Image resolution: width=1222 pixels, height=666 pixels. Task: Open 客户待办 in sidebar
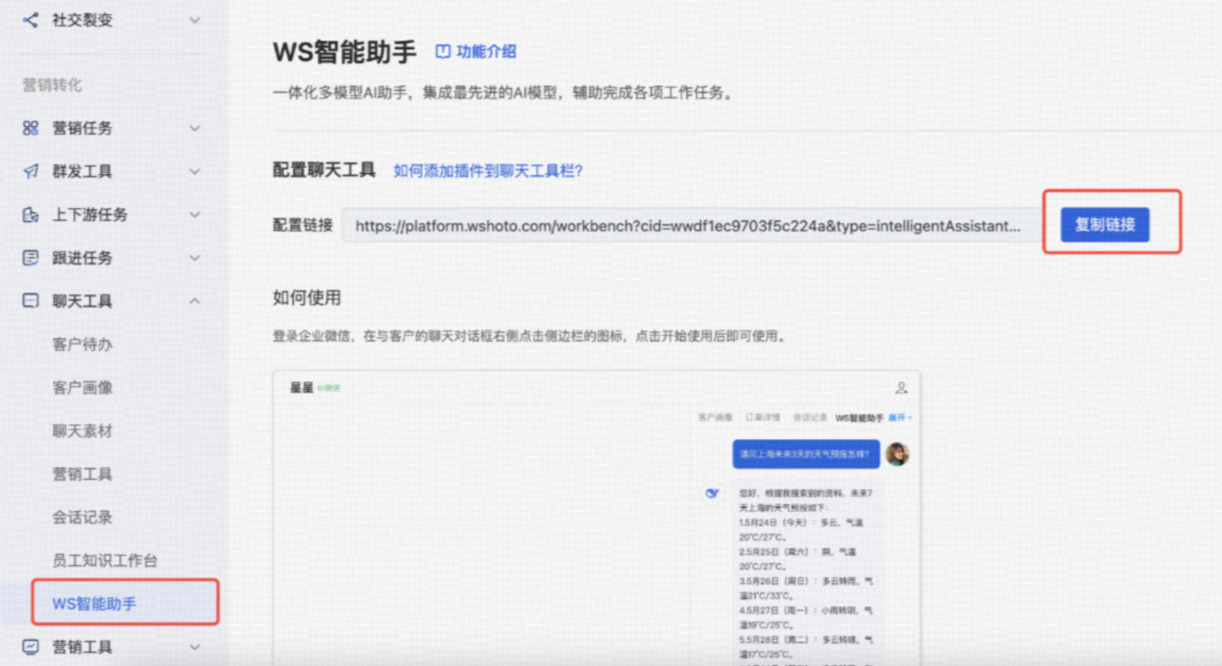click(82, 344)
